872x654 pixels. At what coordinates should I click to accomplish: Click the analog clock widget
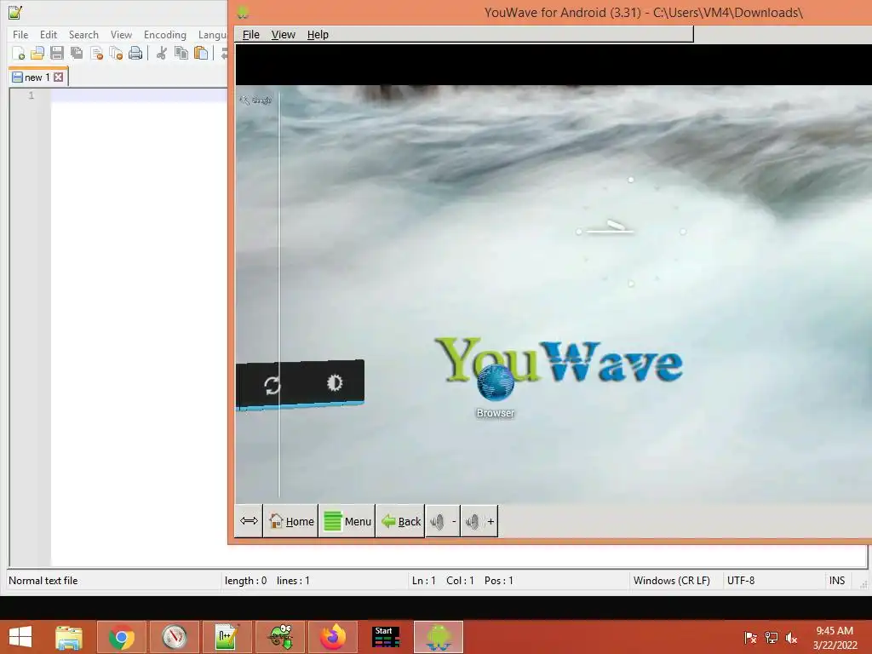click(x=631, y=232)
